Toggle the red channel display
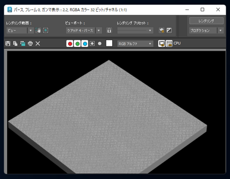The image size is (230, 179). (70, 44)
